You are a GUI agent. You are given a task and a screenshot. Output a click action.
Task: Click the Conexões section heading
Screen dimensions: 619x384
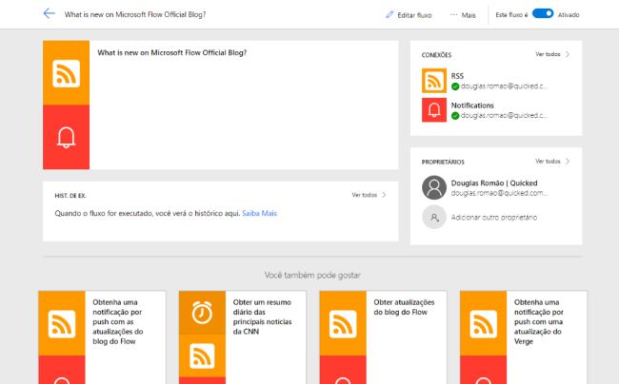click(436, 55)
